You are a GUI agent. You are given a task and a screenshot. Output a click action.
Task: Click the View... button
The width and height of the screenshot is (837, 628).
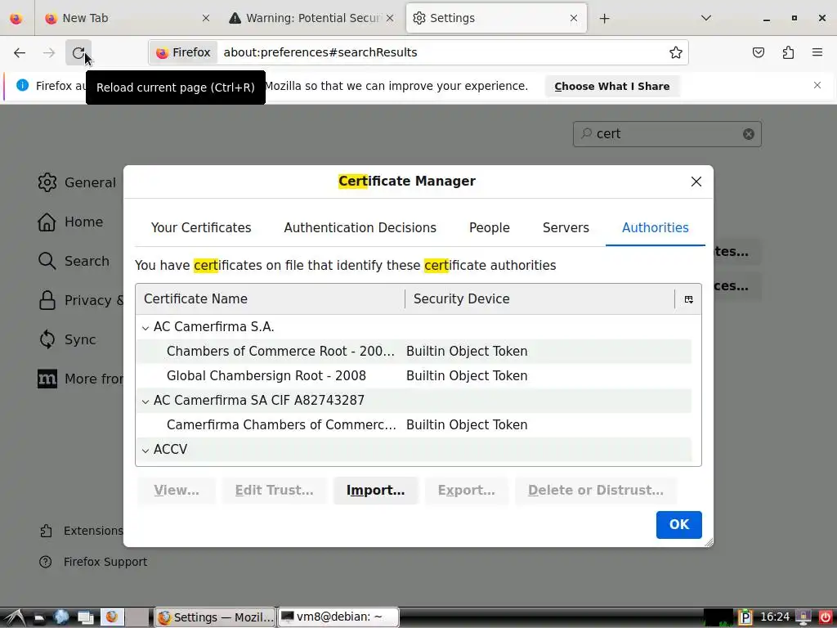pos(177,491)
